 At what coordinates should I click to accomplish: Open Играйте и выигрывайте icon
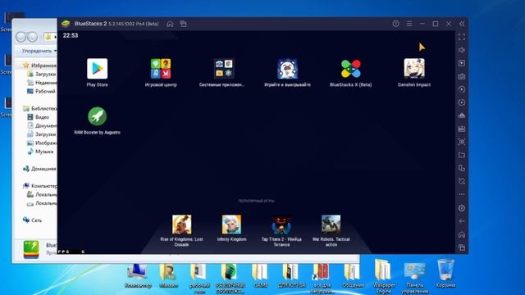coord(287,69)
